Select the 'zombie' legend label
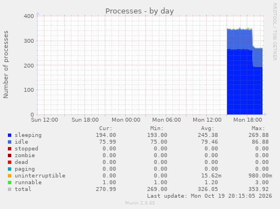The height and width of the screenshot is (209, 280). (25, 155)
